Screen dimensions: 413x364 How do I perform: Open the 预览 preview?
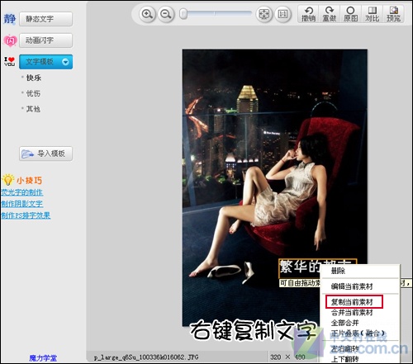[393, 14]
